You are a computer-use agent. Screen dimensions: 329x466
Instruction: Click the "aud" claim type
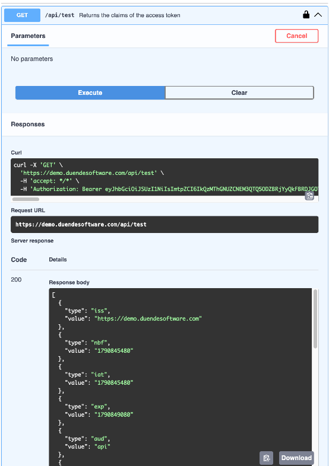[x=100, y=439]
